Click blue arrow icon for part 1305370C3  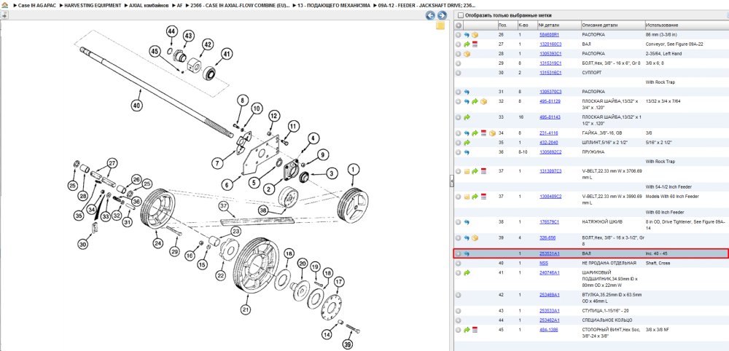467,92
